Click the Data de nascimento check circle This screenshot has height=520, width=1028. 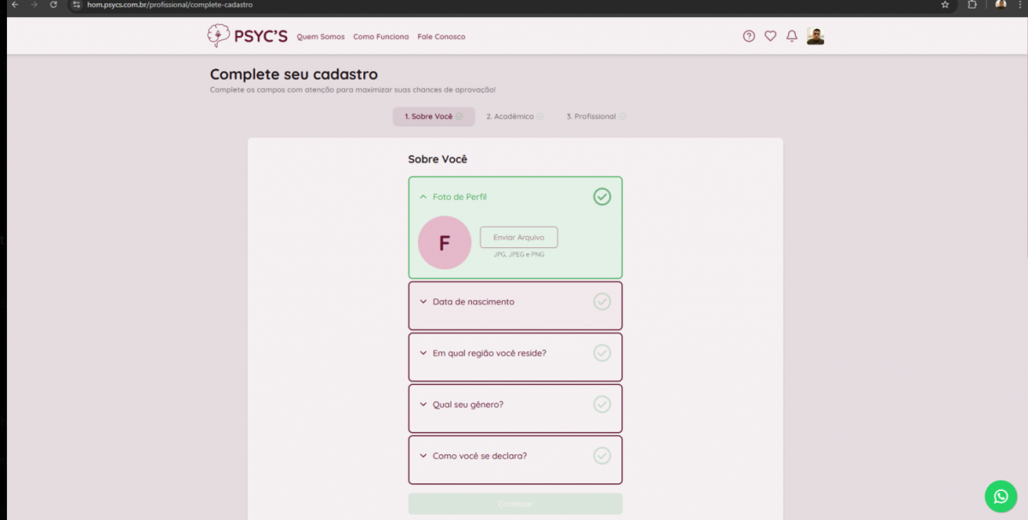click(x=602, y=301)
